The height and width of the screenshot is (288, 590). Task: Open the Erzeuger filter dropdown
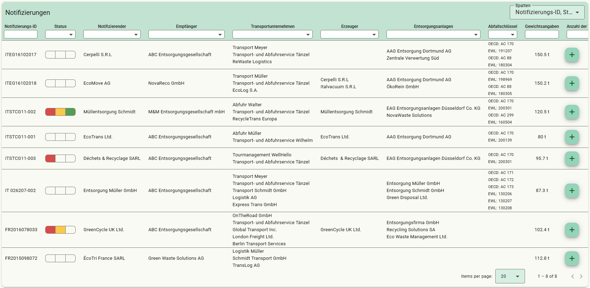coord(349,34)
